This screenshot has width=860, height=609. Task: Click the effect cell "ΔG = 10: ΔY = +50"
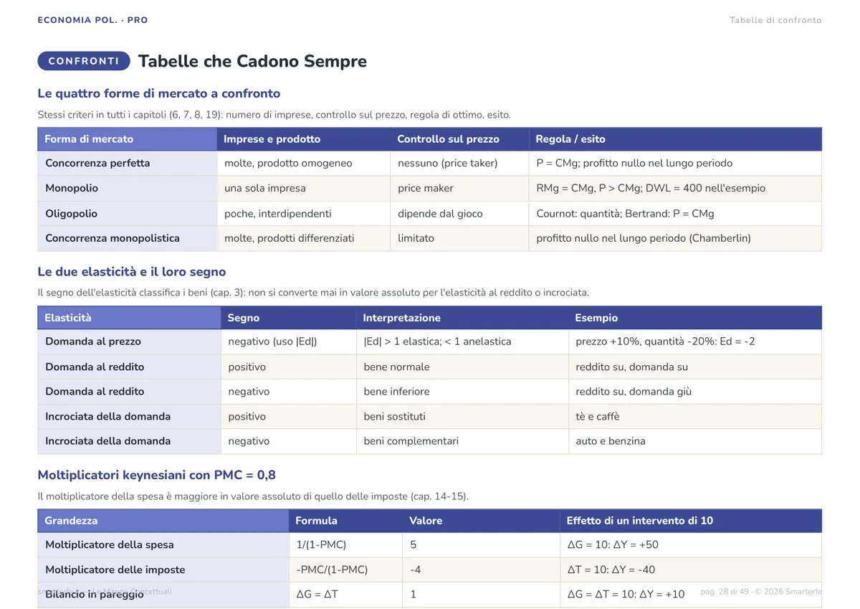tap(691, 544)
